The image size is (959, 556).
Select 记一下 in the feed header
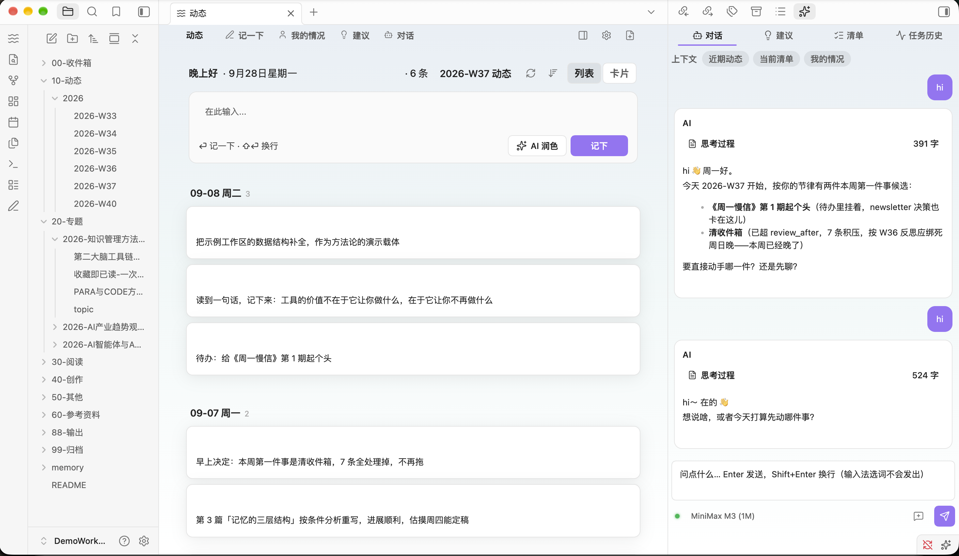coord(244,35)
